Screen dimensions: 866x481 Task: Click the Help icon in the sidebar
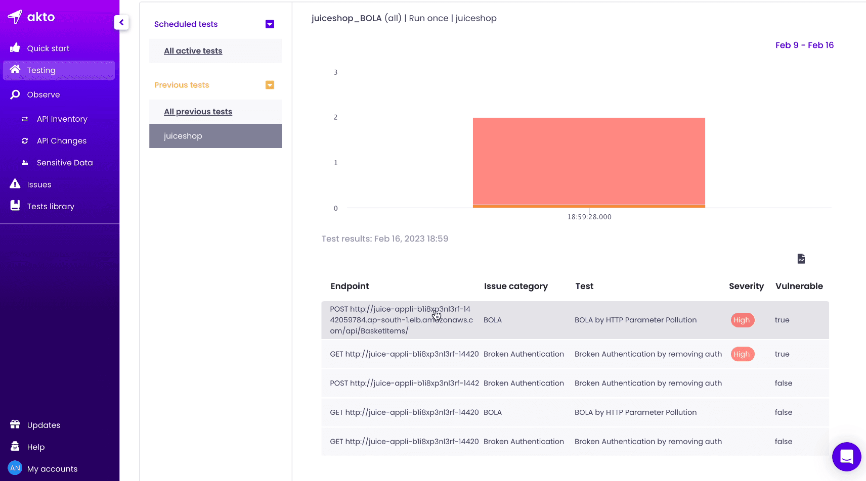tap(15, 446)
